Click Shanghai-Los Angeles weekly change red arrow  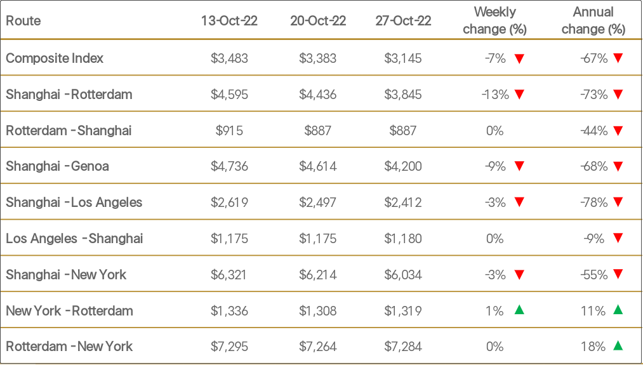pyautogui.click(x=519, y=202)
